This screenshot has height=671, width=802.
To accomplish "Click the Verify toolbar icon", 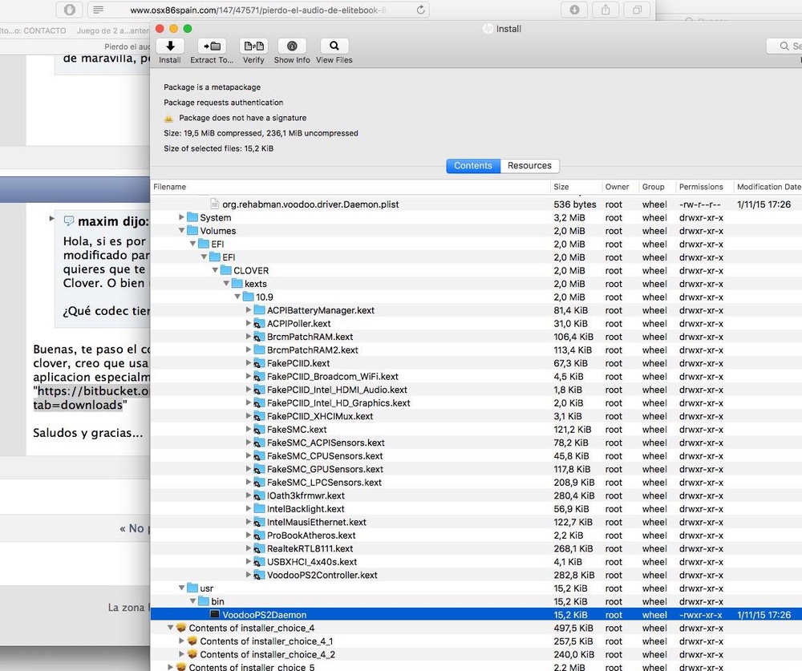I will [x=253, y=46].
